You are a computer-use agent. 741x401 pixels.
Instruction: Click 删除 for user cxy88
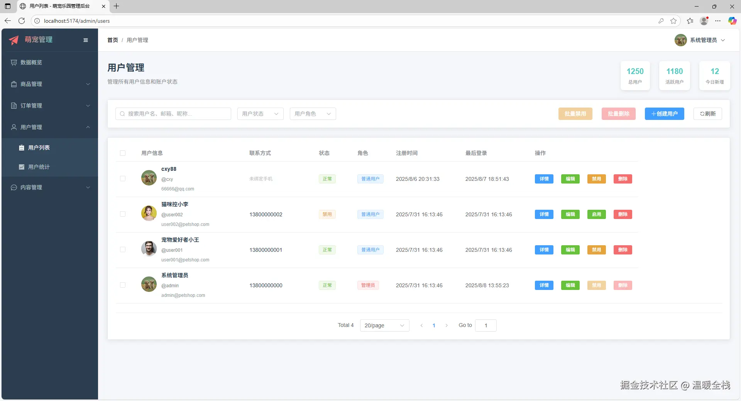(623, 179)
